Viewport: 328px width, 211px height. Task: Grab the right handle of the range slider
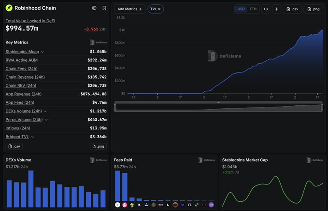coord(322,107)
